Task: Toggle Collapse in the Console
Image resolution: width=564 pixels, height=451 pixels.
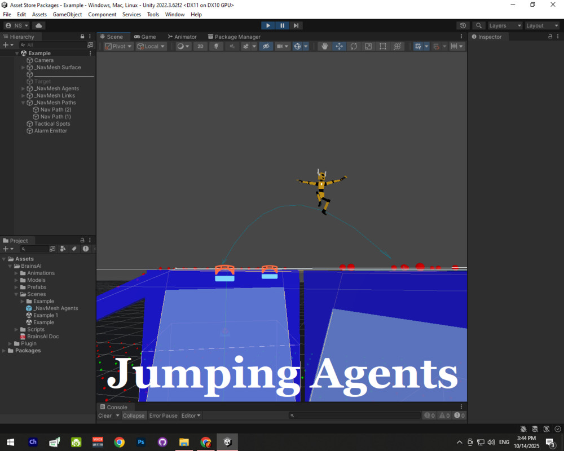Action: [x=134, y=415]
